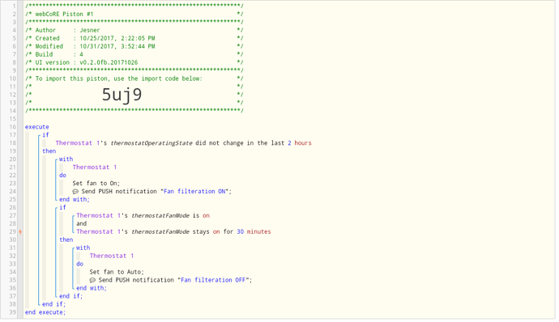
Task: Click the "To import this piston" comment line
Action: [119, 78]
